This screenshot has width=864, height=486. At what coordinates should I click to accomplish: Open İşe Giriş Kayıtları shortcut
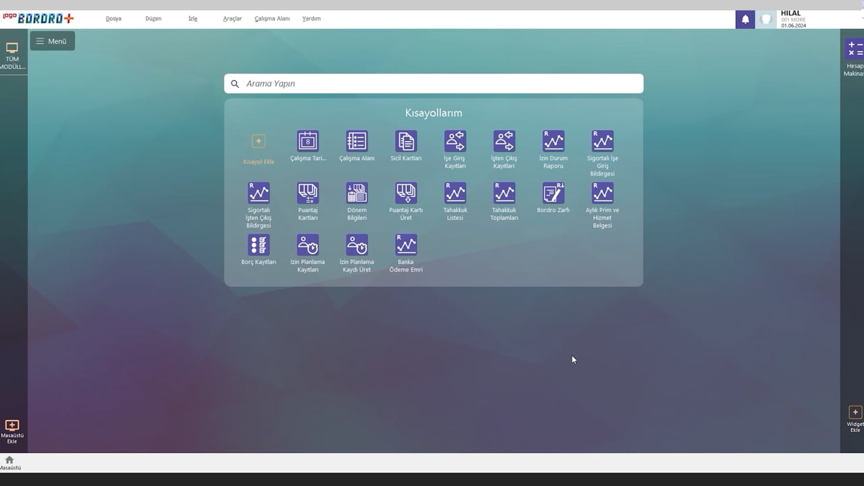pyautogui.click(x=455, y=149)
